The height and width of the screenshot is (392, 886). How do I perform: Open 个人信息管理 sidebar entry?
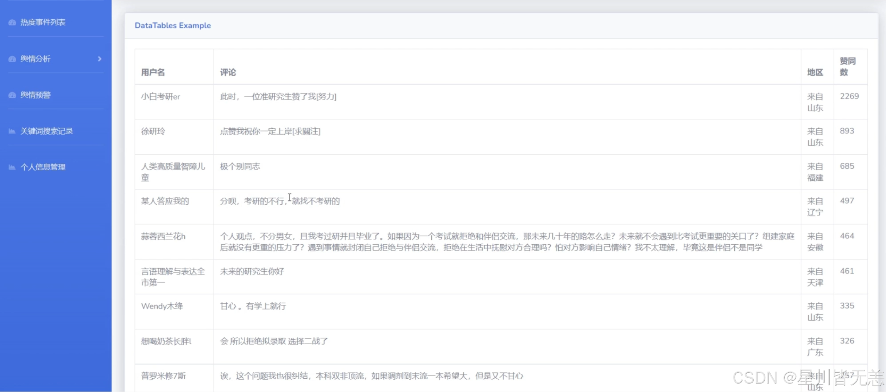coord(43,167)
